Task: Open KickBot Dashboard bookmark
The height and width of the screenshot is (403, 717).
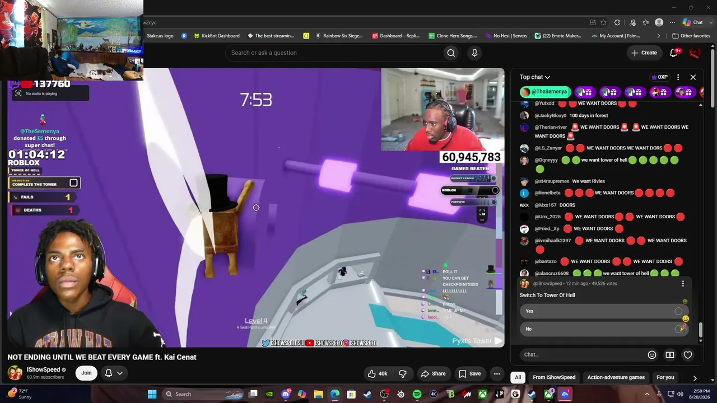Action: click(x=216, y=36)
